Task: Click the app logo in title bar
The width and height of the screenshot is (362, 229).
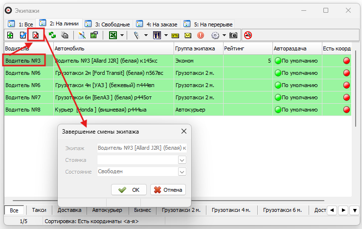Action: [x=8, y=10]
